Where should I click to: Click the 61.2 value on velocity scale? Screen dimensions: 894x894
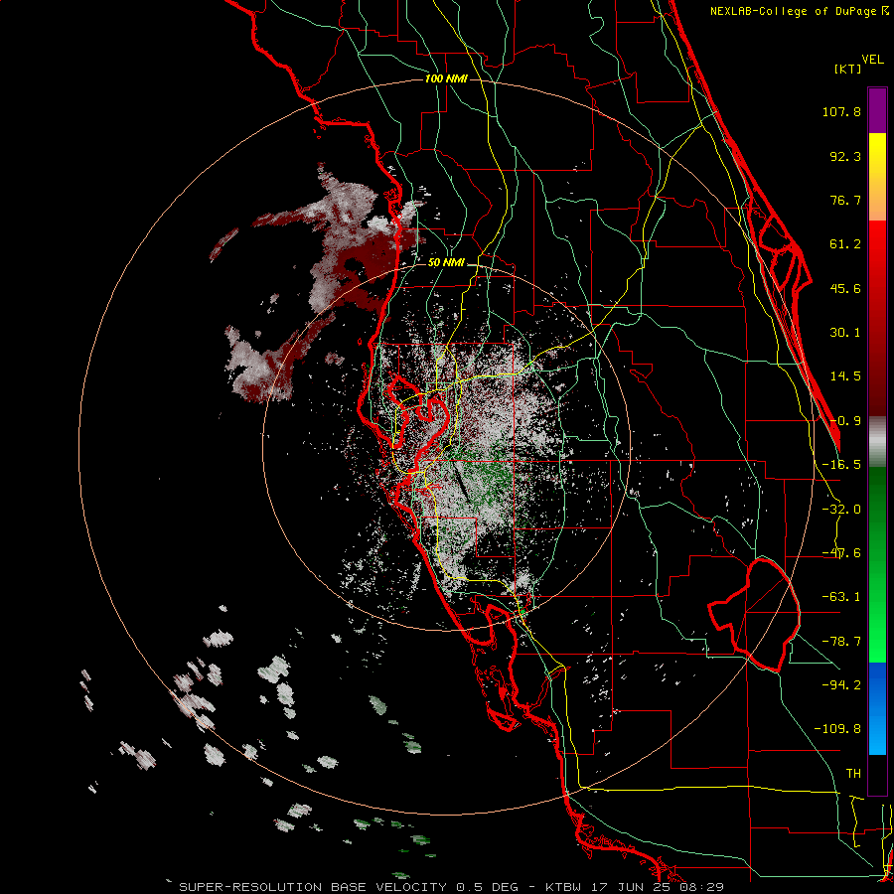coord(845,244)
